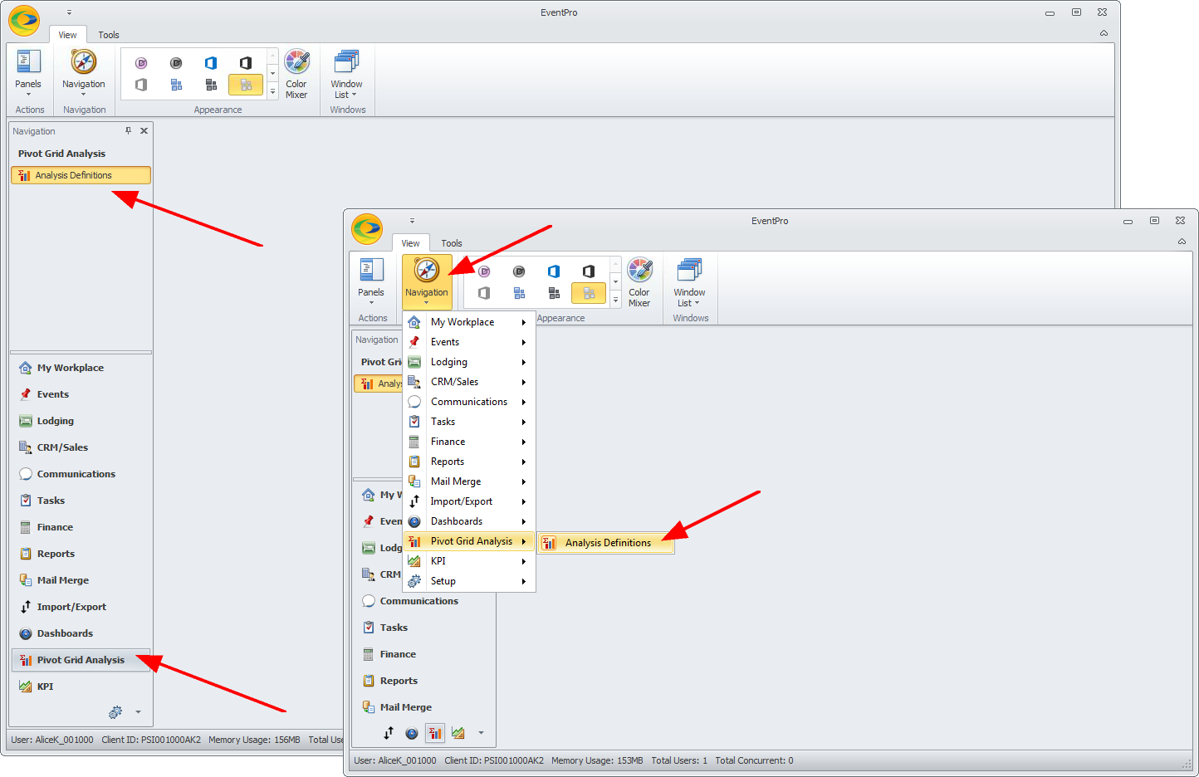The image size is (1199, 777).
Task: Collapse ribbon arrow in front window
Action: coord(1182,242)
